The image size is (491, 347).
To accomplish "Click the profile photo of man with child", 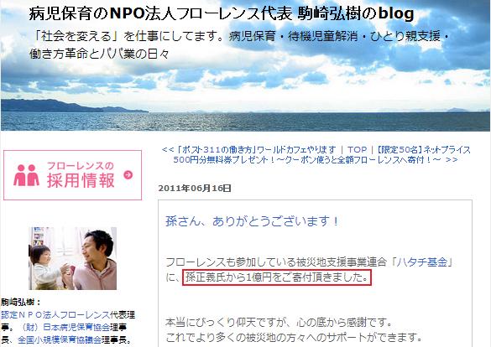I will pyautogui.click(x=73, y=258).
